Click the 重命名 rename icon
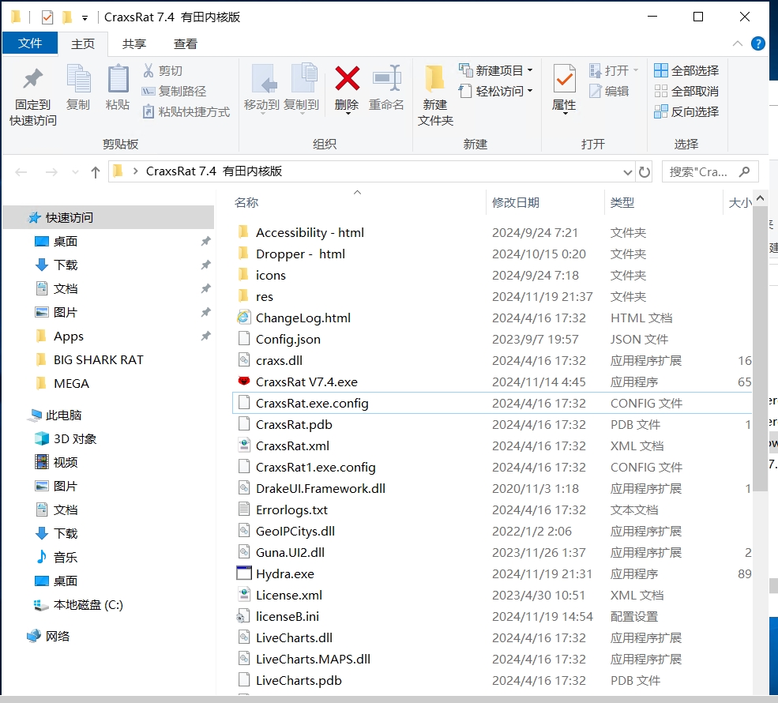 point(386,78)
